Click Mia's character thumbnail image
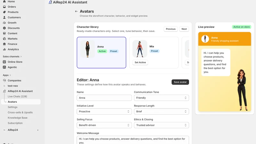The image size is (256, 144). click(x=140, y=49)
